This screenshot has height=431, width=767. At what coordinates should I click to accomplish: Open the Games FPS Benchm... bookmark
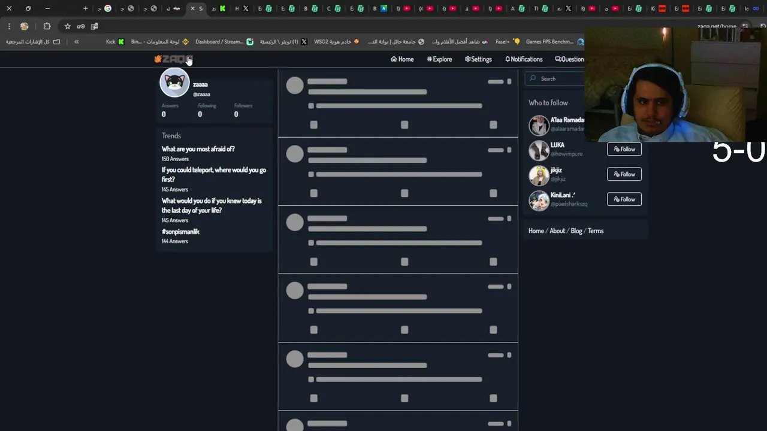tap(555, 42)
